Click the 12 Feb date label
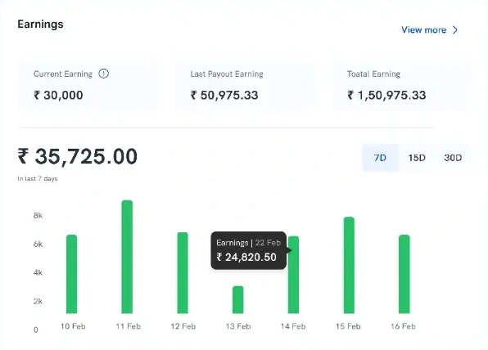The width and height of the screenshot is (488, 350). [x=183, y=326]
